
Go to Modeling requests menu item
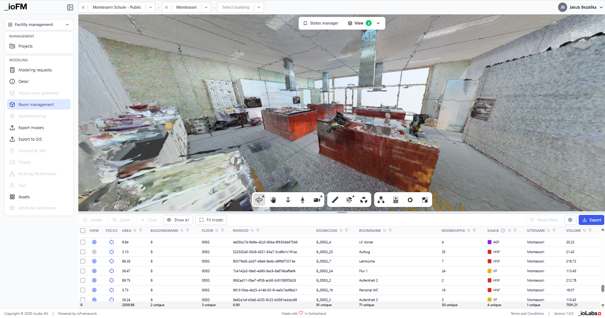[x=35, y=70]
